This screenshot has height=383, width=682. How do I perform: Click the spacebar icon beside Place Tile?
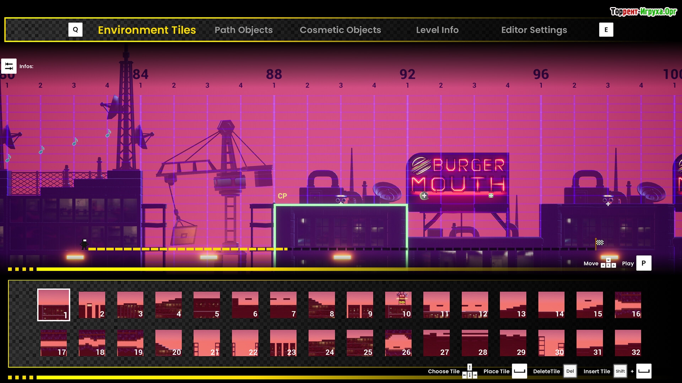pyautogui.click(x=519, y=371)
